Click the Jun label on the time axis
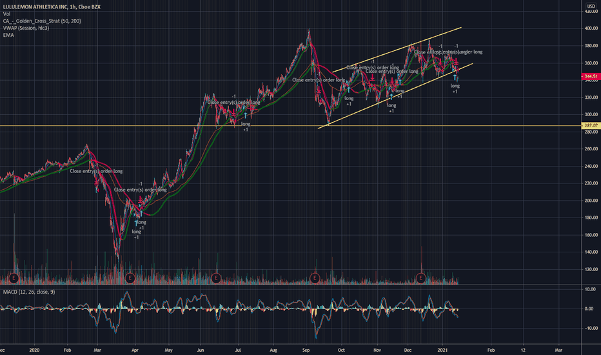The image size is (601, 355). 201,350
